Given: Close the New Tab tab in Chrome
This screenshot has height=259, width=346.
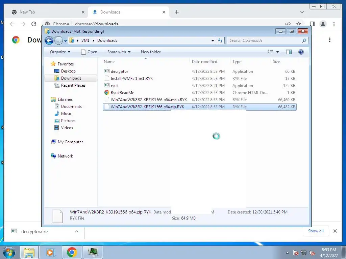Looking at the screenshot, I should tap(83, 12).
